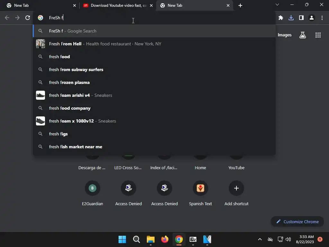The height and width of the screenshot is (247, 329).
Task: Open the profile avatar icon
Action: [x=312, y=18]
